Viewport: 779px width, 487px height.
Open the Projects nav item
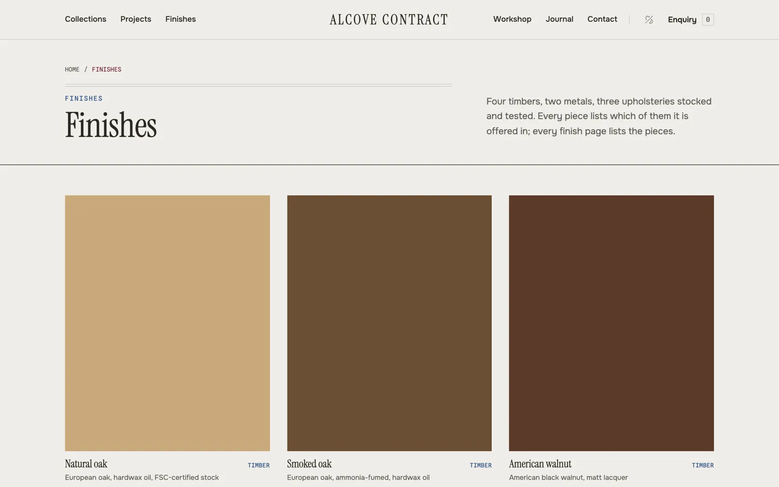point(136,19)
